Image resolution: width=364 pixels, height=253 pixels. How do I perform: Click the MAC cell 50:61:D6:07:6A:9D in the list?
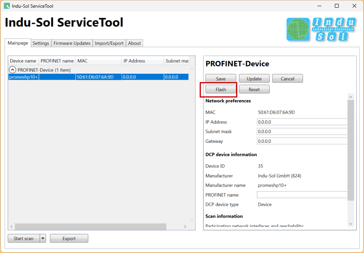click(x=99, y=77)
